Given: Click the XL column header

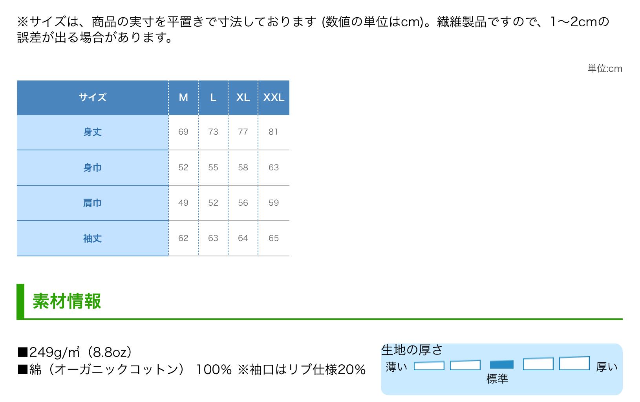Looking at the screenshot, I should [243, 97].
